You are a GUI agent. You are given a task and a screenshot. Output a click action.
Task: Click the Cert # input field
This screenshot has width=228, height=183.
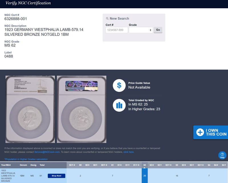(117, 30)
